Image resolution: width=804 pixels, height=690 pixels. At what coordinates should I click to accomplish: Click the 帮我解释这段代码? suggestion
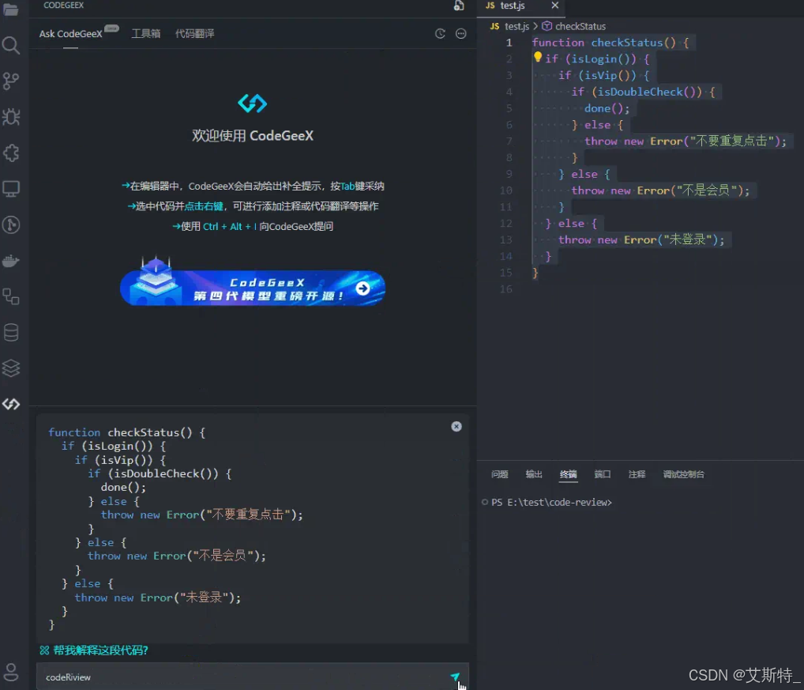100,650
